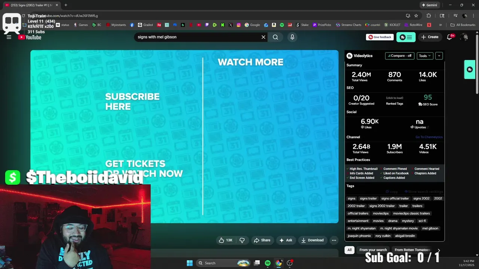Clear the search box with the X
The height and width of the screenshot is (269, 479).
coord(263,37)
